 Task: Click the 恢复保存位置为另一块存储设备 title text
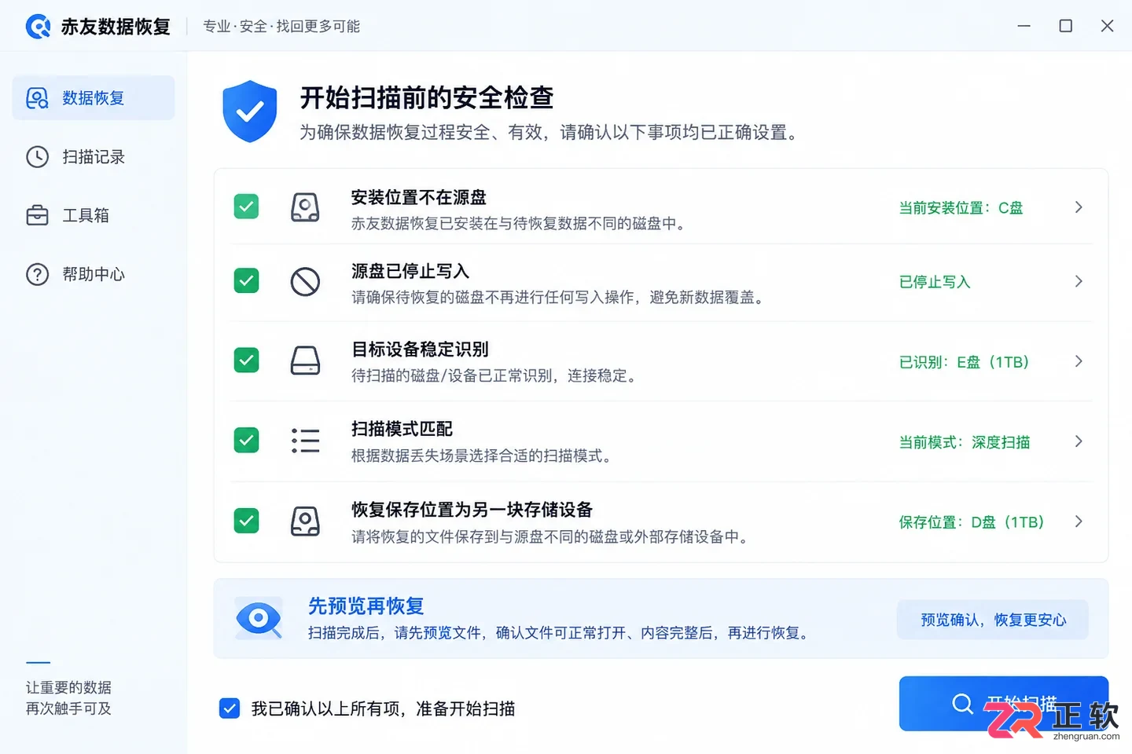(x=472, y=510)
